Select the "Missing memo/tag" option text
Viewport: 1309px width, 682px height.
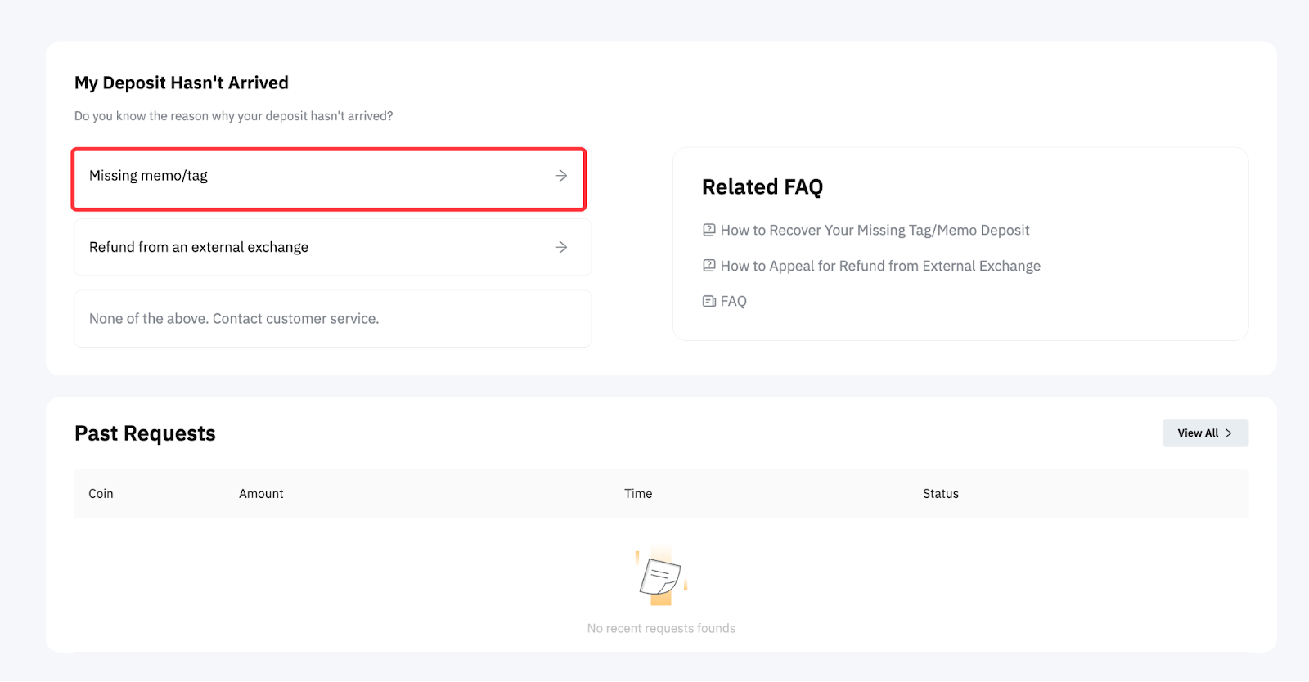pyautogui.click(x=148, y=176)
